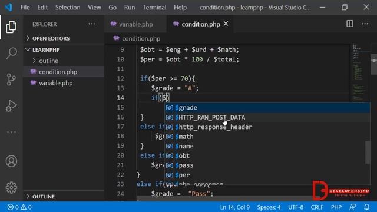Change language mode PHP
Image resolution: width=377 pixels, height=212 pixels.
(x=336, y=207)
